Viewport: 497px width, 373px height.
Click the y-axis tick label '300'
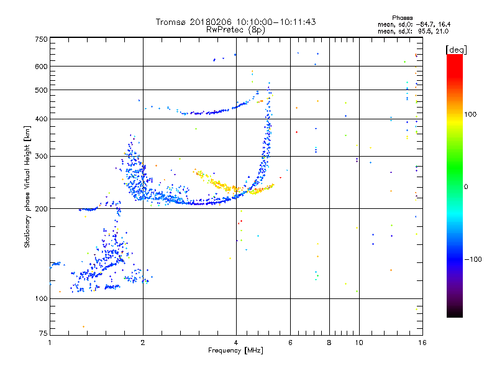[41, 156]
